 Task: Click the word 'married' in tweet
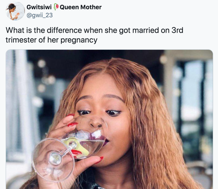pyautogui.click(x=146, y=30)
